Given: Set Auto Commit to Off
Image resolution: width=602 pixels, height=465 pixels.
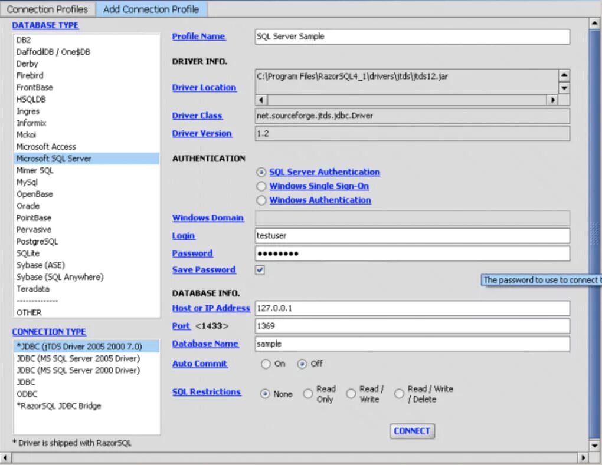Looking at the screenshot, I should (x=302, y=364).
